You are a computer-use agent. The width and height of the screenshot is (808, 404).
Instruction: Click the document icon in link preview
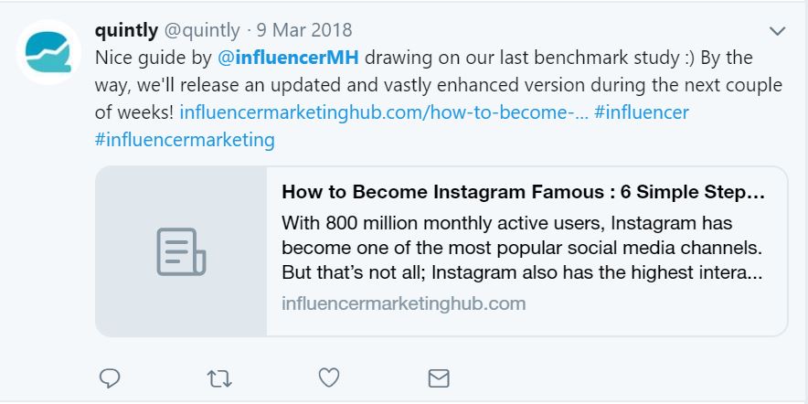[x=181, y=251]
